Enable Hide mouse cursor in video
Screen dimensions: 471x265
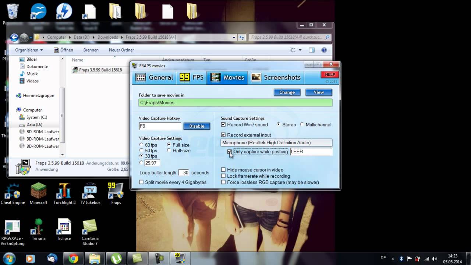[223, 170]
